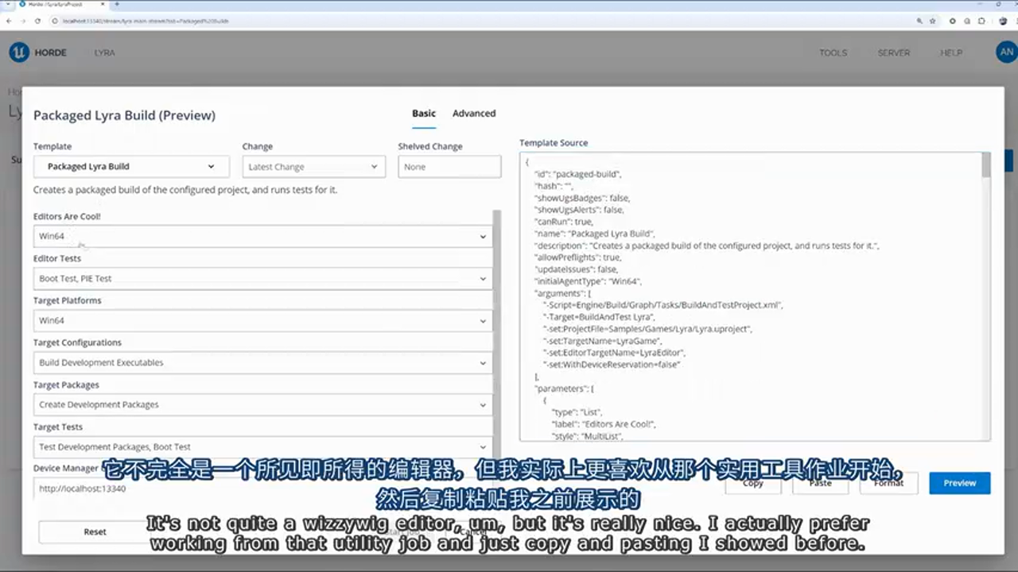Viewport: 1018px width, 572px height.
Task: Expand the Editor Tests dropdown
Action: [262, 279]
